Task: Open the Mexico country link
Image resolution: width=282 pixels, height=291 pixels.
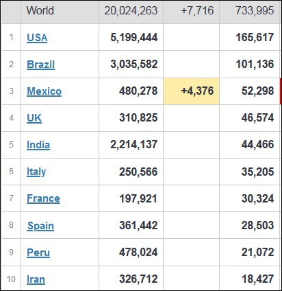Action: pos(44,91)
